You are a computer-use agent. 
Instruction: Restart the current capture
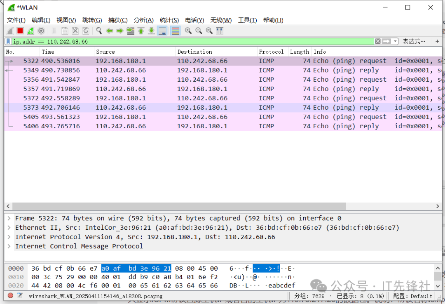click(x=30, y=31)
